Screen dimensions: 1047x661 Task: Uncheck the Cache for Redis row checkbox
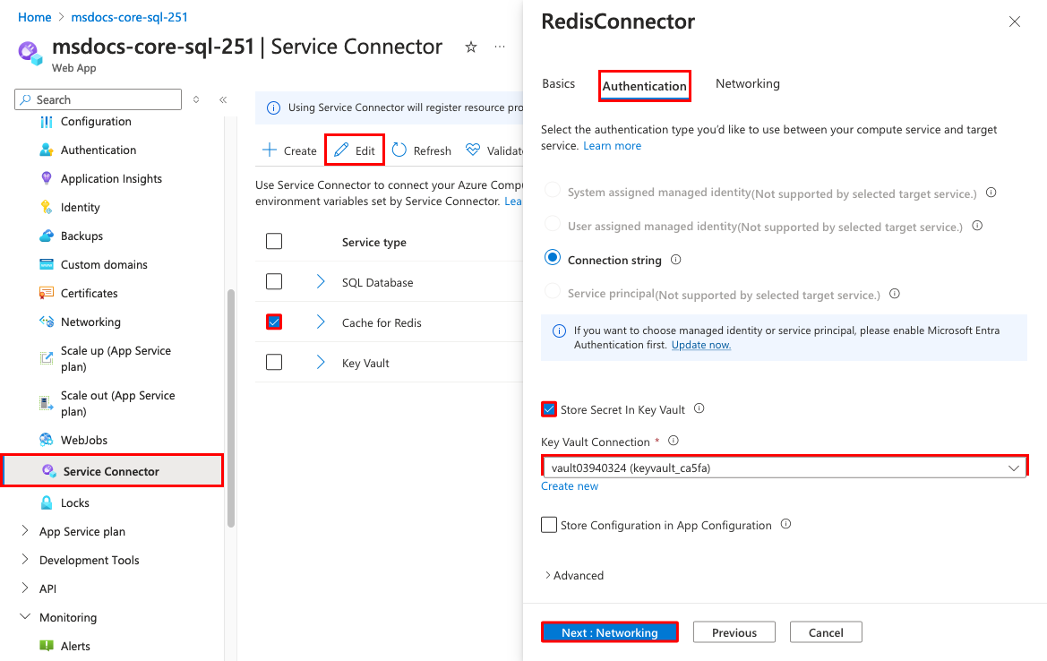coord(273,322)
